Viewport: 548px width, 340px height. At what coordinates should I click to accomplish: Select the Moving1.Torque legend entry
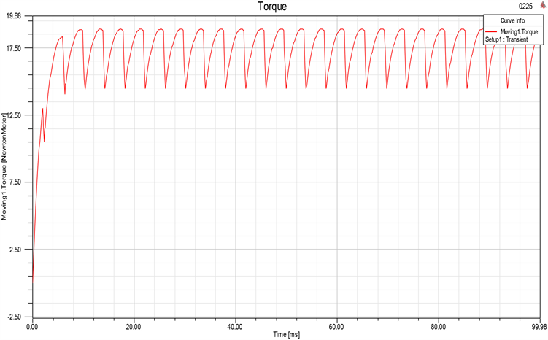pyautogui.click(x=521, y=31)
